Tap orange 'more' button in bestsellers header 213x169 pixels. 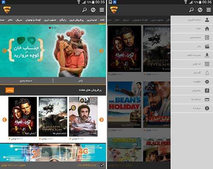[x=10, y=90]
